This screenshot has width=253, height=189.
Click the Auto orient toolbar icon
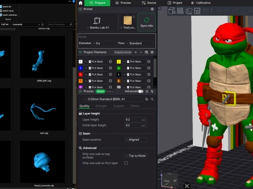point(189,11)
